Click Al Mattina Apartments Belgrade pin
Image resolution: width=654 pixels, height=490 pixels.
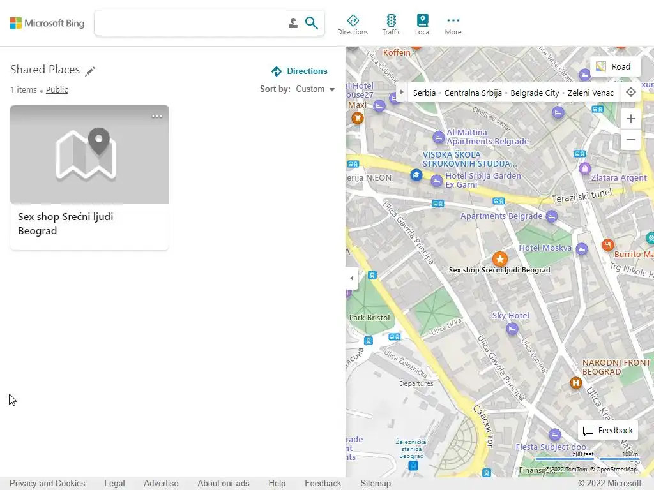coord(438,137)
